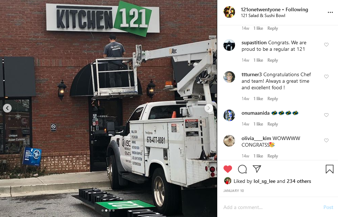Go to next photo with right arrow
338x217 pixels.
pyautogui.click(x=209, y=108)
